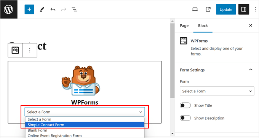Screen dimensions: 259x138
Task: Switch to the Block tab
Action: [x=203, y=25]
